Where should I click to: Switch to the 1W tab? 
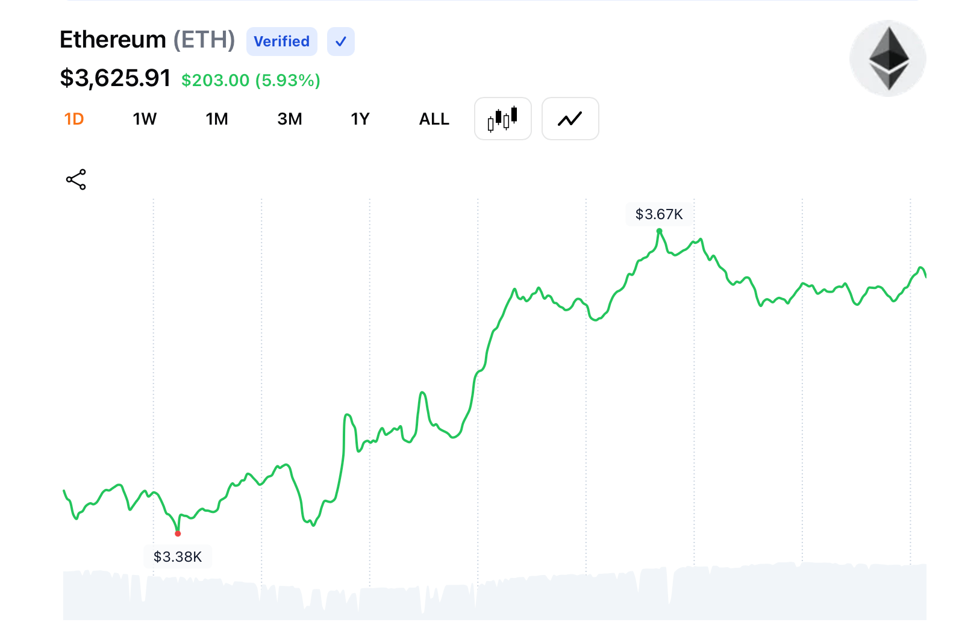[x=144, y=119]
